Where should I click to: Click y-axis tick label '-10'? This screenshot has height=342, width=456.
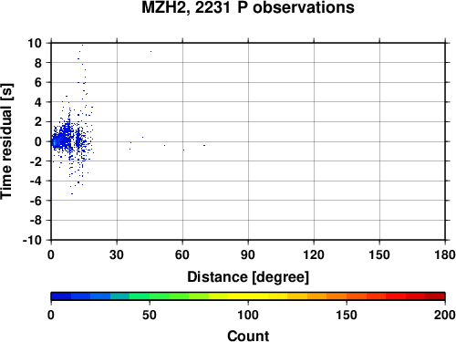click(x=32, y=240)
